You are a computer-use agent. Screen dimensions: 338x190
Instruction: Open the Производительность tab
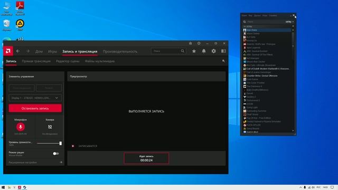click(x=120, y=52)
